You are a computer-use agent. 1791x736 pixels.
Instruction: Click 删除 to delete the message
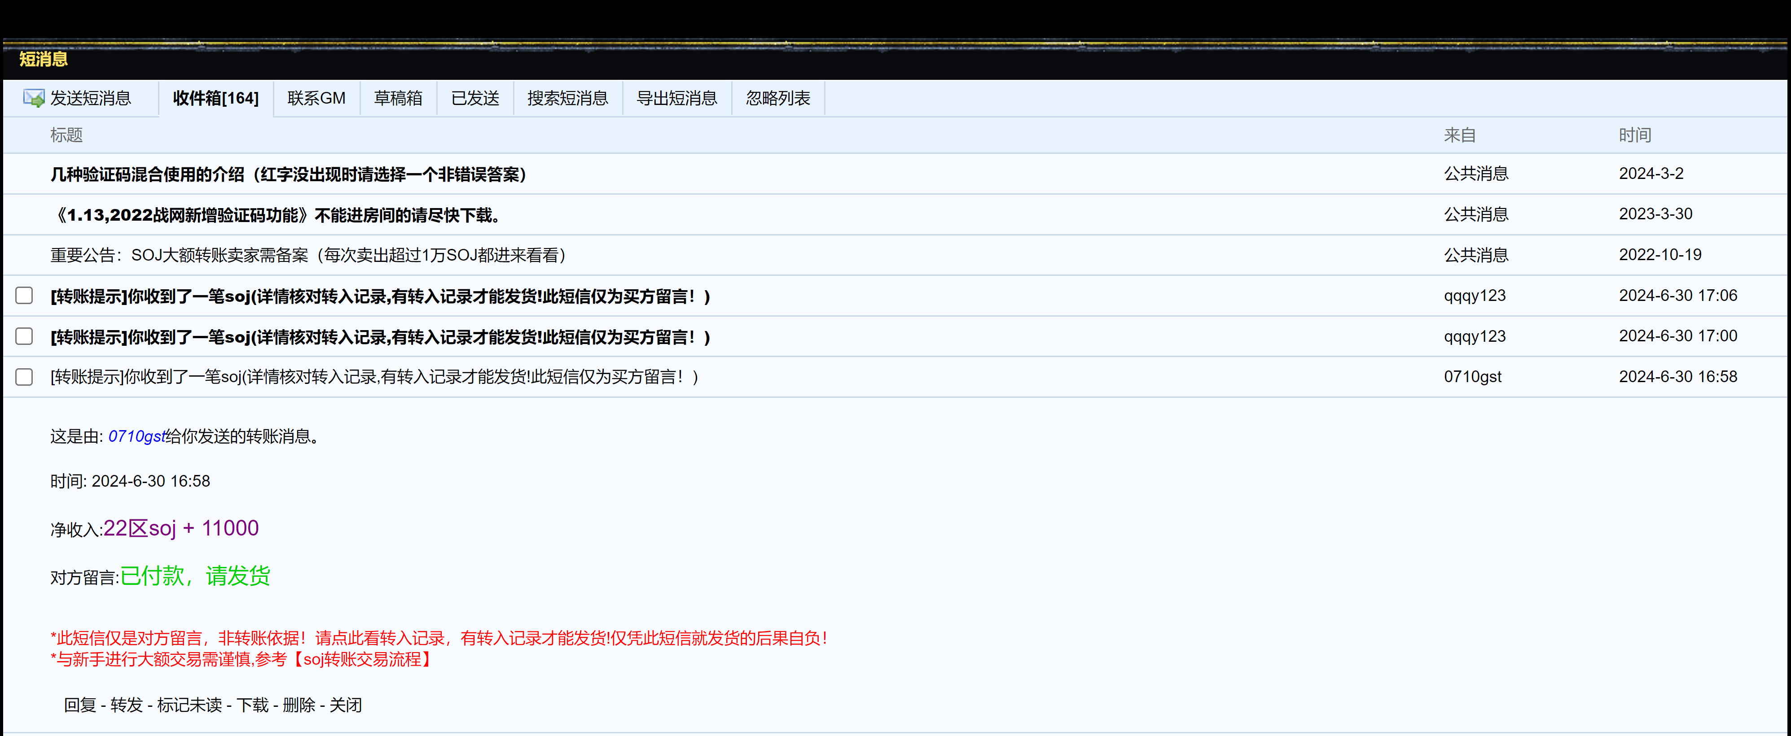[x=299, y=706]
